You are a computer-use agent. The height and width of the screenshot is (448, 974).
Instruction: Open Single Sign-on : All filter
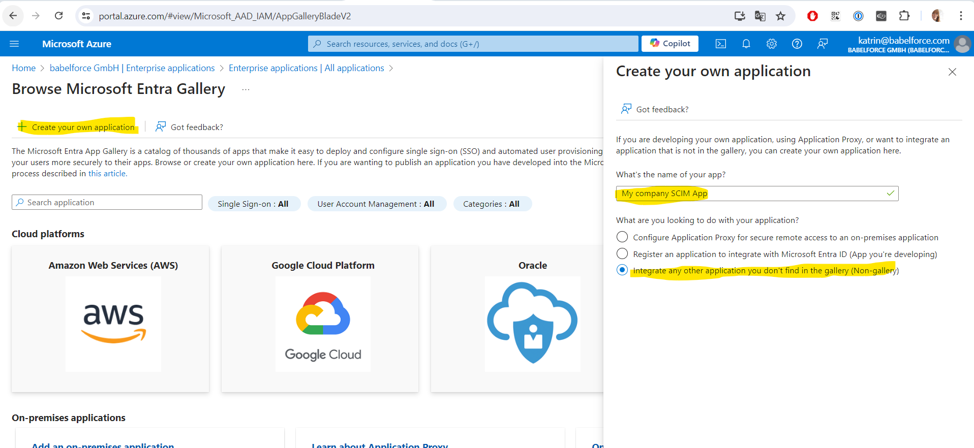tap(254, 204)
